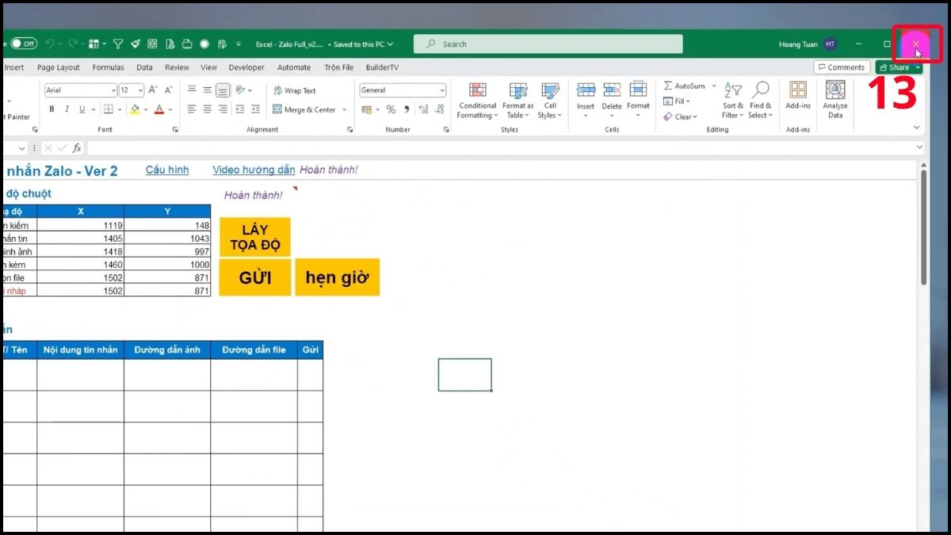
Task: Click the yellow GỬI button
Action: [255, 277]
